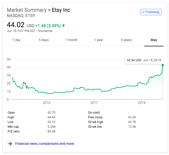
Task: Click the green data point dot on the chart
Action: (163, 65)
